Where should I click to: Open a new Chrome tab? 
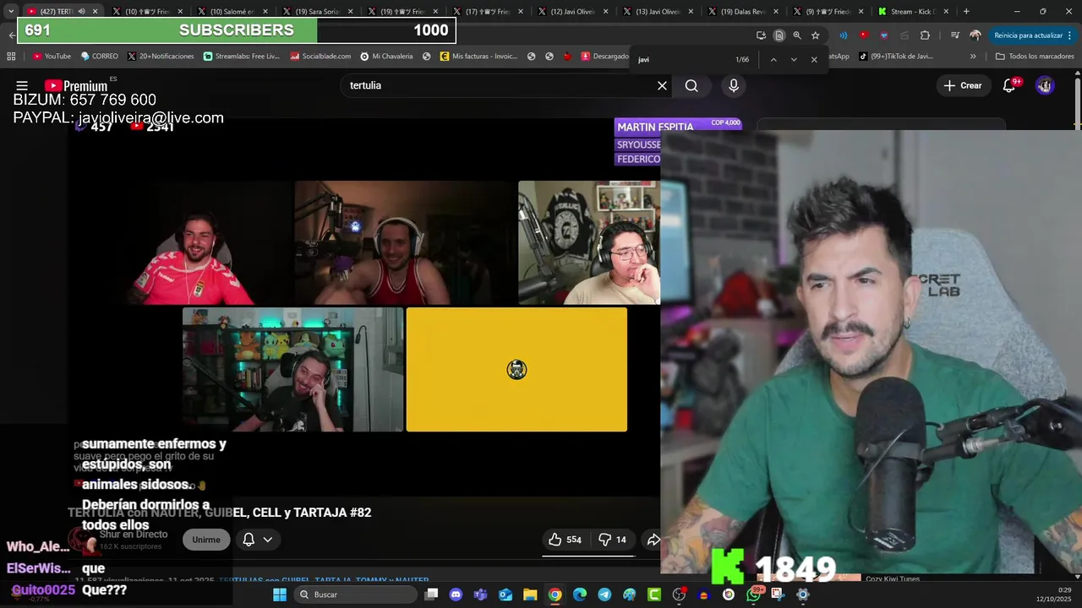[x=966, y=12]
